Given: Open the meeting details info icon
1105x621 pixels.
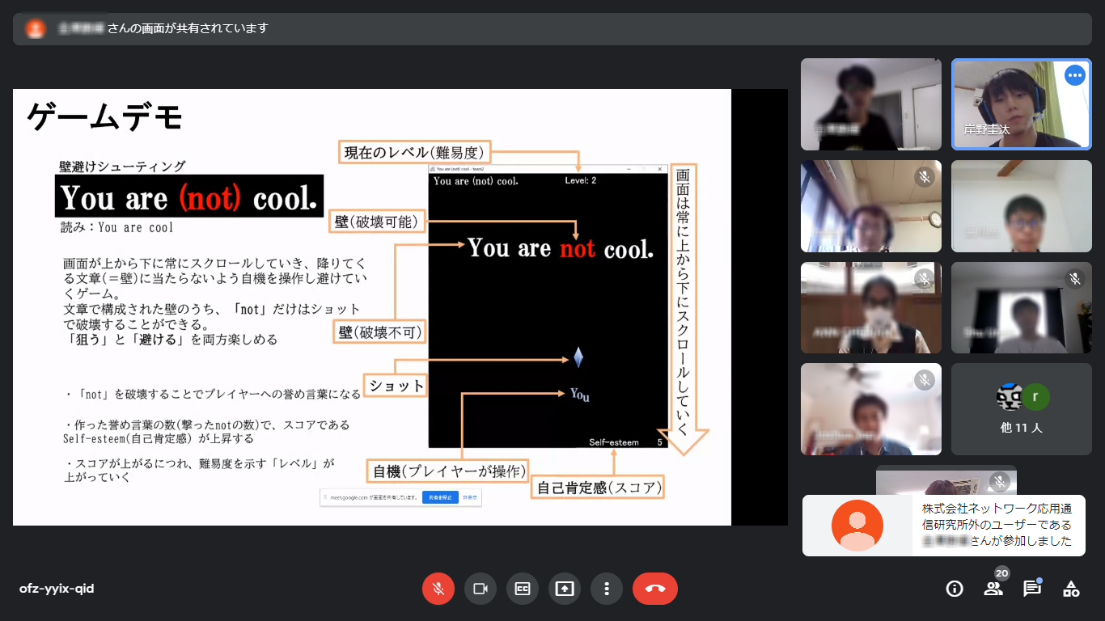Looking at the screenshot, I should point(955,589).
